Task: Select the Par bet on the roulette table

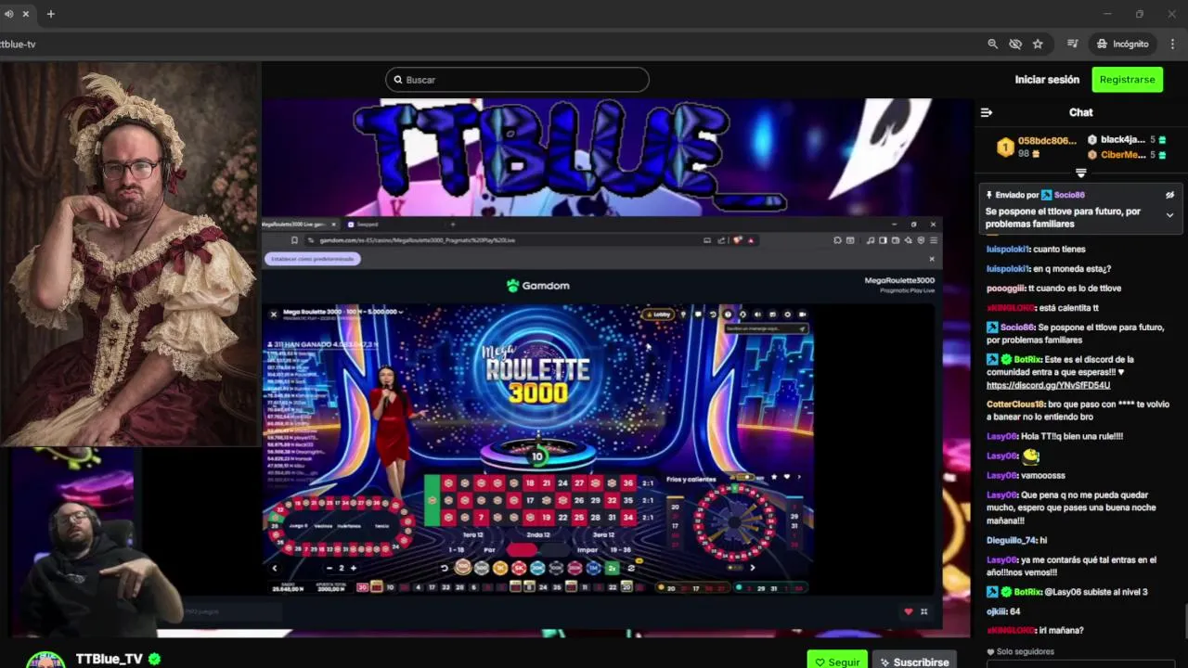Action: coord(489,548)
